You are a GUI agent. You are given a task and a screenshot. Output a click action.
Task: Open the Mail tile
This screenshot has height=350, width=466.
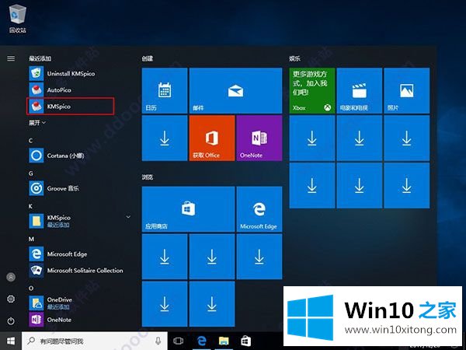click(235, 90)
